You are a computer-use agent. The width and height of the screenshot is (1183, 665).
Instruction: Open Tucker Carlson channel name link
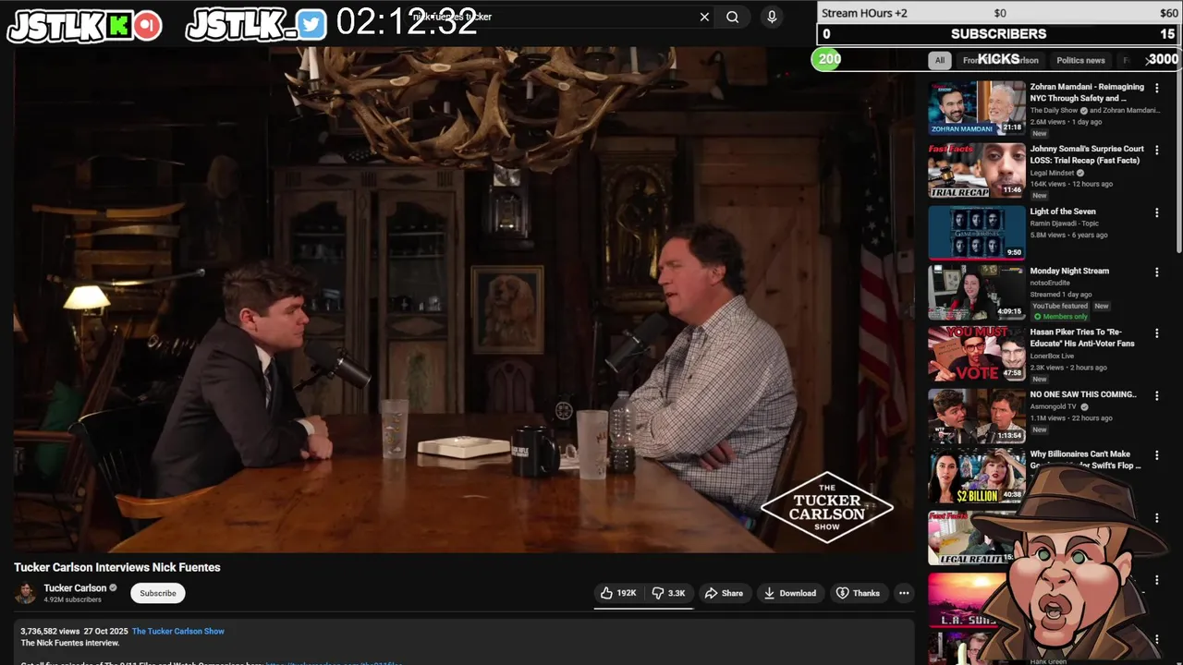pos(75,587)
